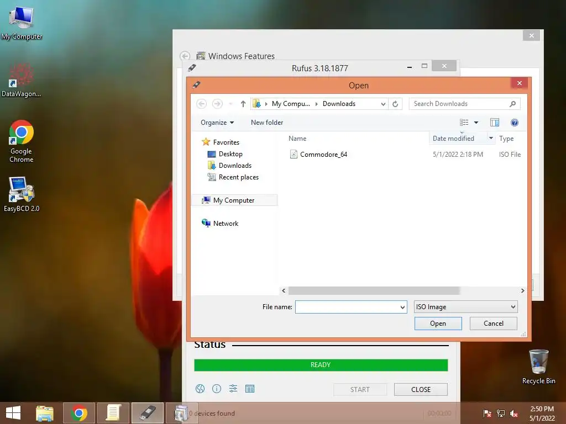Screen dimensions: 566x424
Task: Click the file list horizontal scrollbar
Action: point(374,290)
